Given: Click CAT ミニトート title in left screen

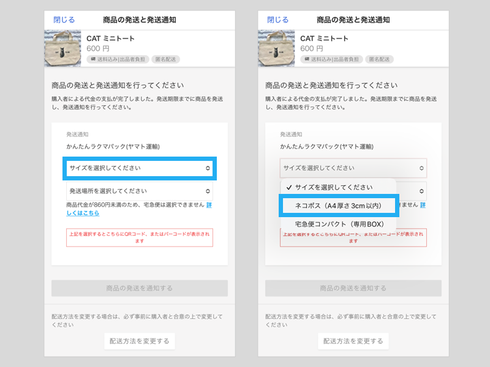Looking at the screenshot, I should tap(111, 39).
